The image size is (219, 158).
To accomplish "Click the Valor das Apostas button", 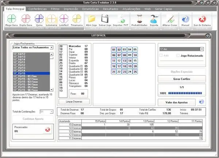I will coord(177,102).
